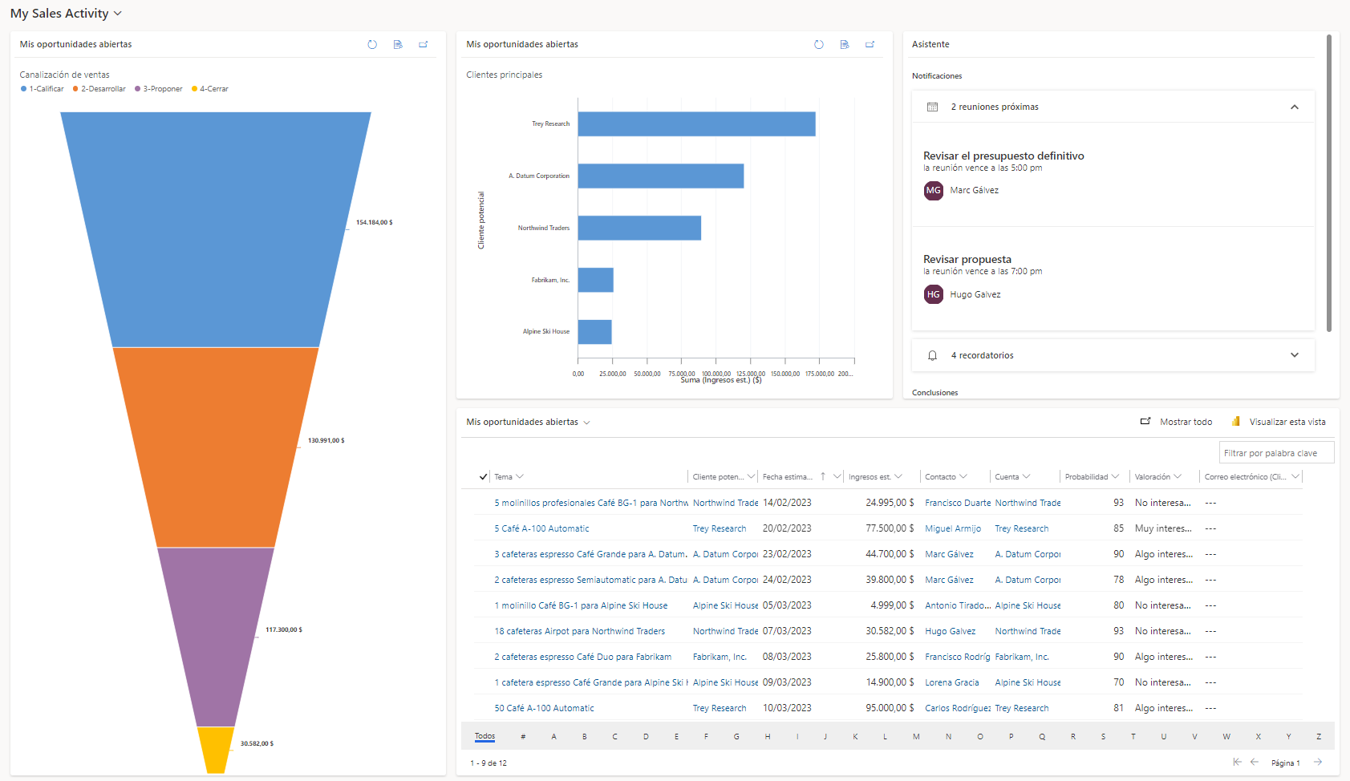Image resolution: width=1350 pixels, height=781 pixels.
Task: Go to first page of the grid
Action: click(x=1237, y=762)
